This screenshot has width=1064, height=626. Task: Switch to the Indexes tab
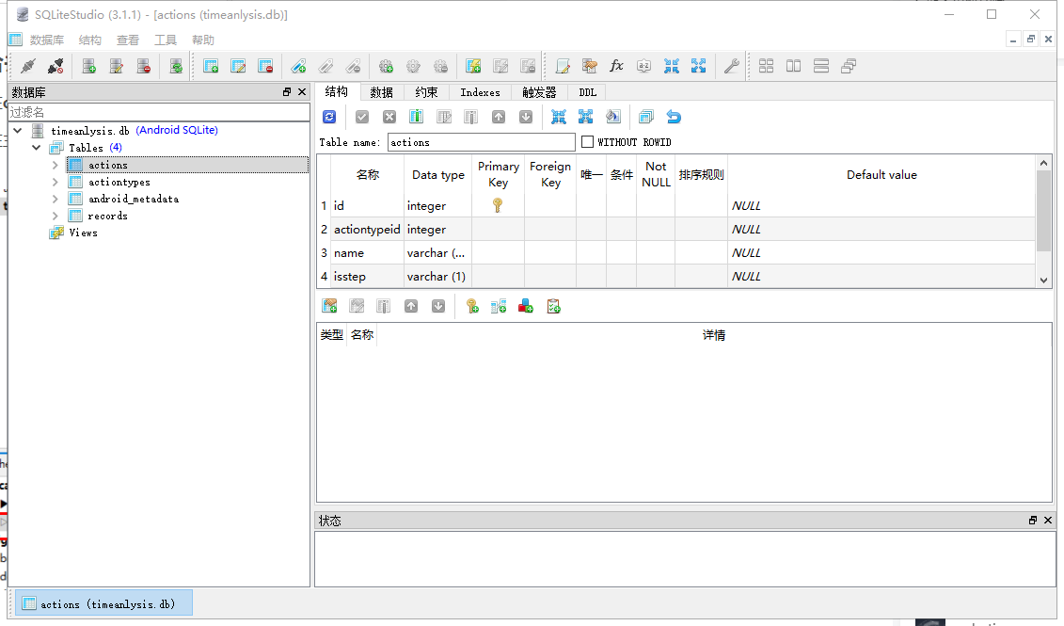[x=480, y=92]
